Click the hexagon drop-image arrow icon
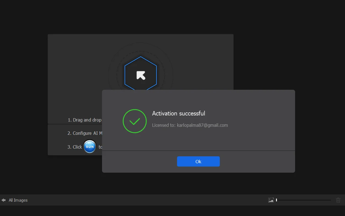 [141, 75]
